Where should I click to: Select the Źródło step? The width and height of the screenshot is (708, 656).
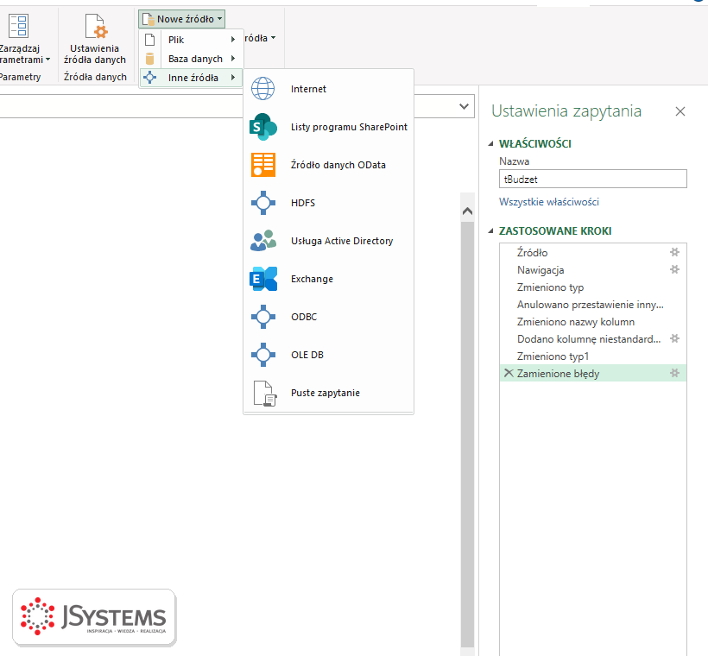[593, 252]
